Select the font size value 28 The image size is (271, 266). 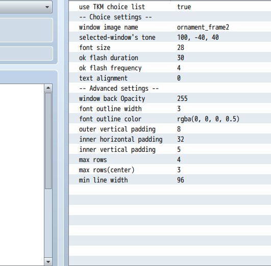181,48
